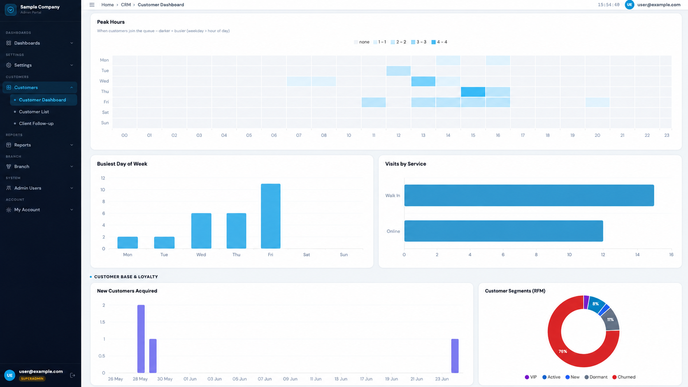
Task: Click the Thursday 15:00 heatmap cell
Action: point(473,91)
